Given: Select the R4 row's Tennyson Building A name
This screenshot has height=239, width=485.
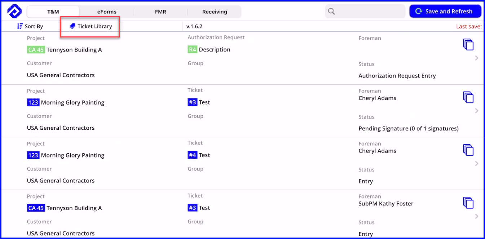Looking at the screenshot, I should [74, 50].
